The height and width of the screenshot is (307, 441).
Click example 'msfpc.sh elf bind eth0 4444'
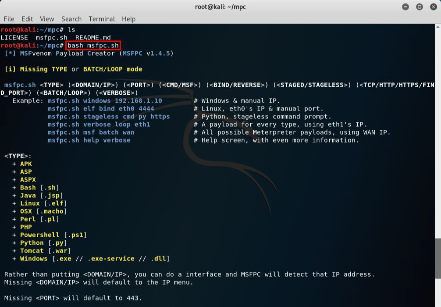point(101,109)
